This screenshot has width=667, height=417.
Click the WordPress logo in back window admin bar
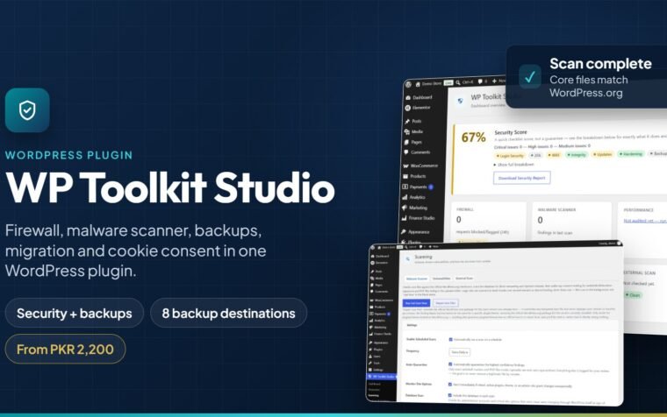tap(409, 84)
